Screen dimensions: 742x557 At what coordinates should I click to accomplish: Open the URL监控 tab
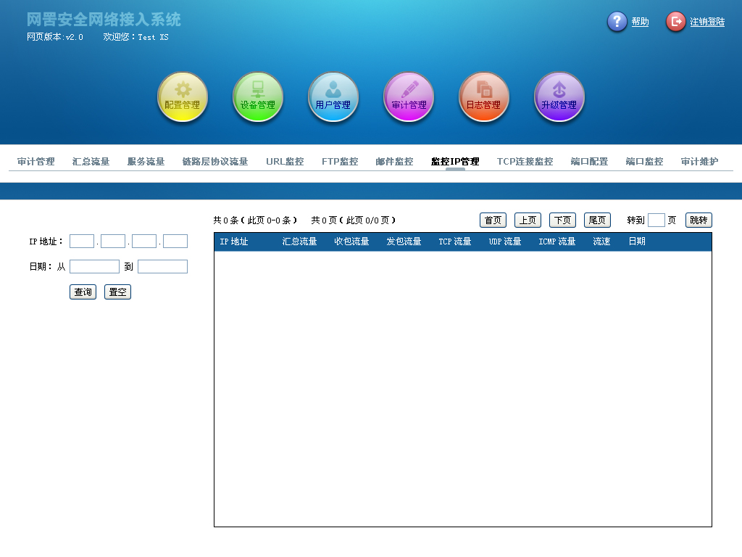pos(285,162)
